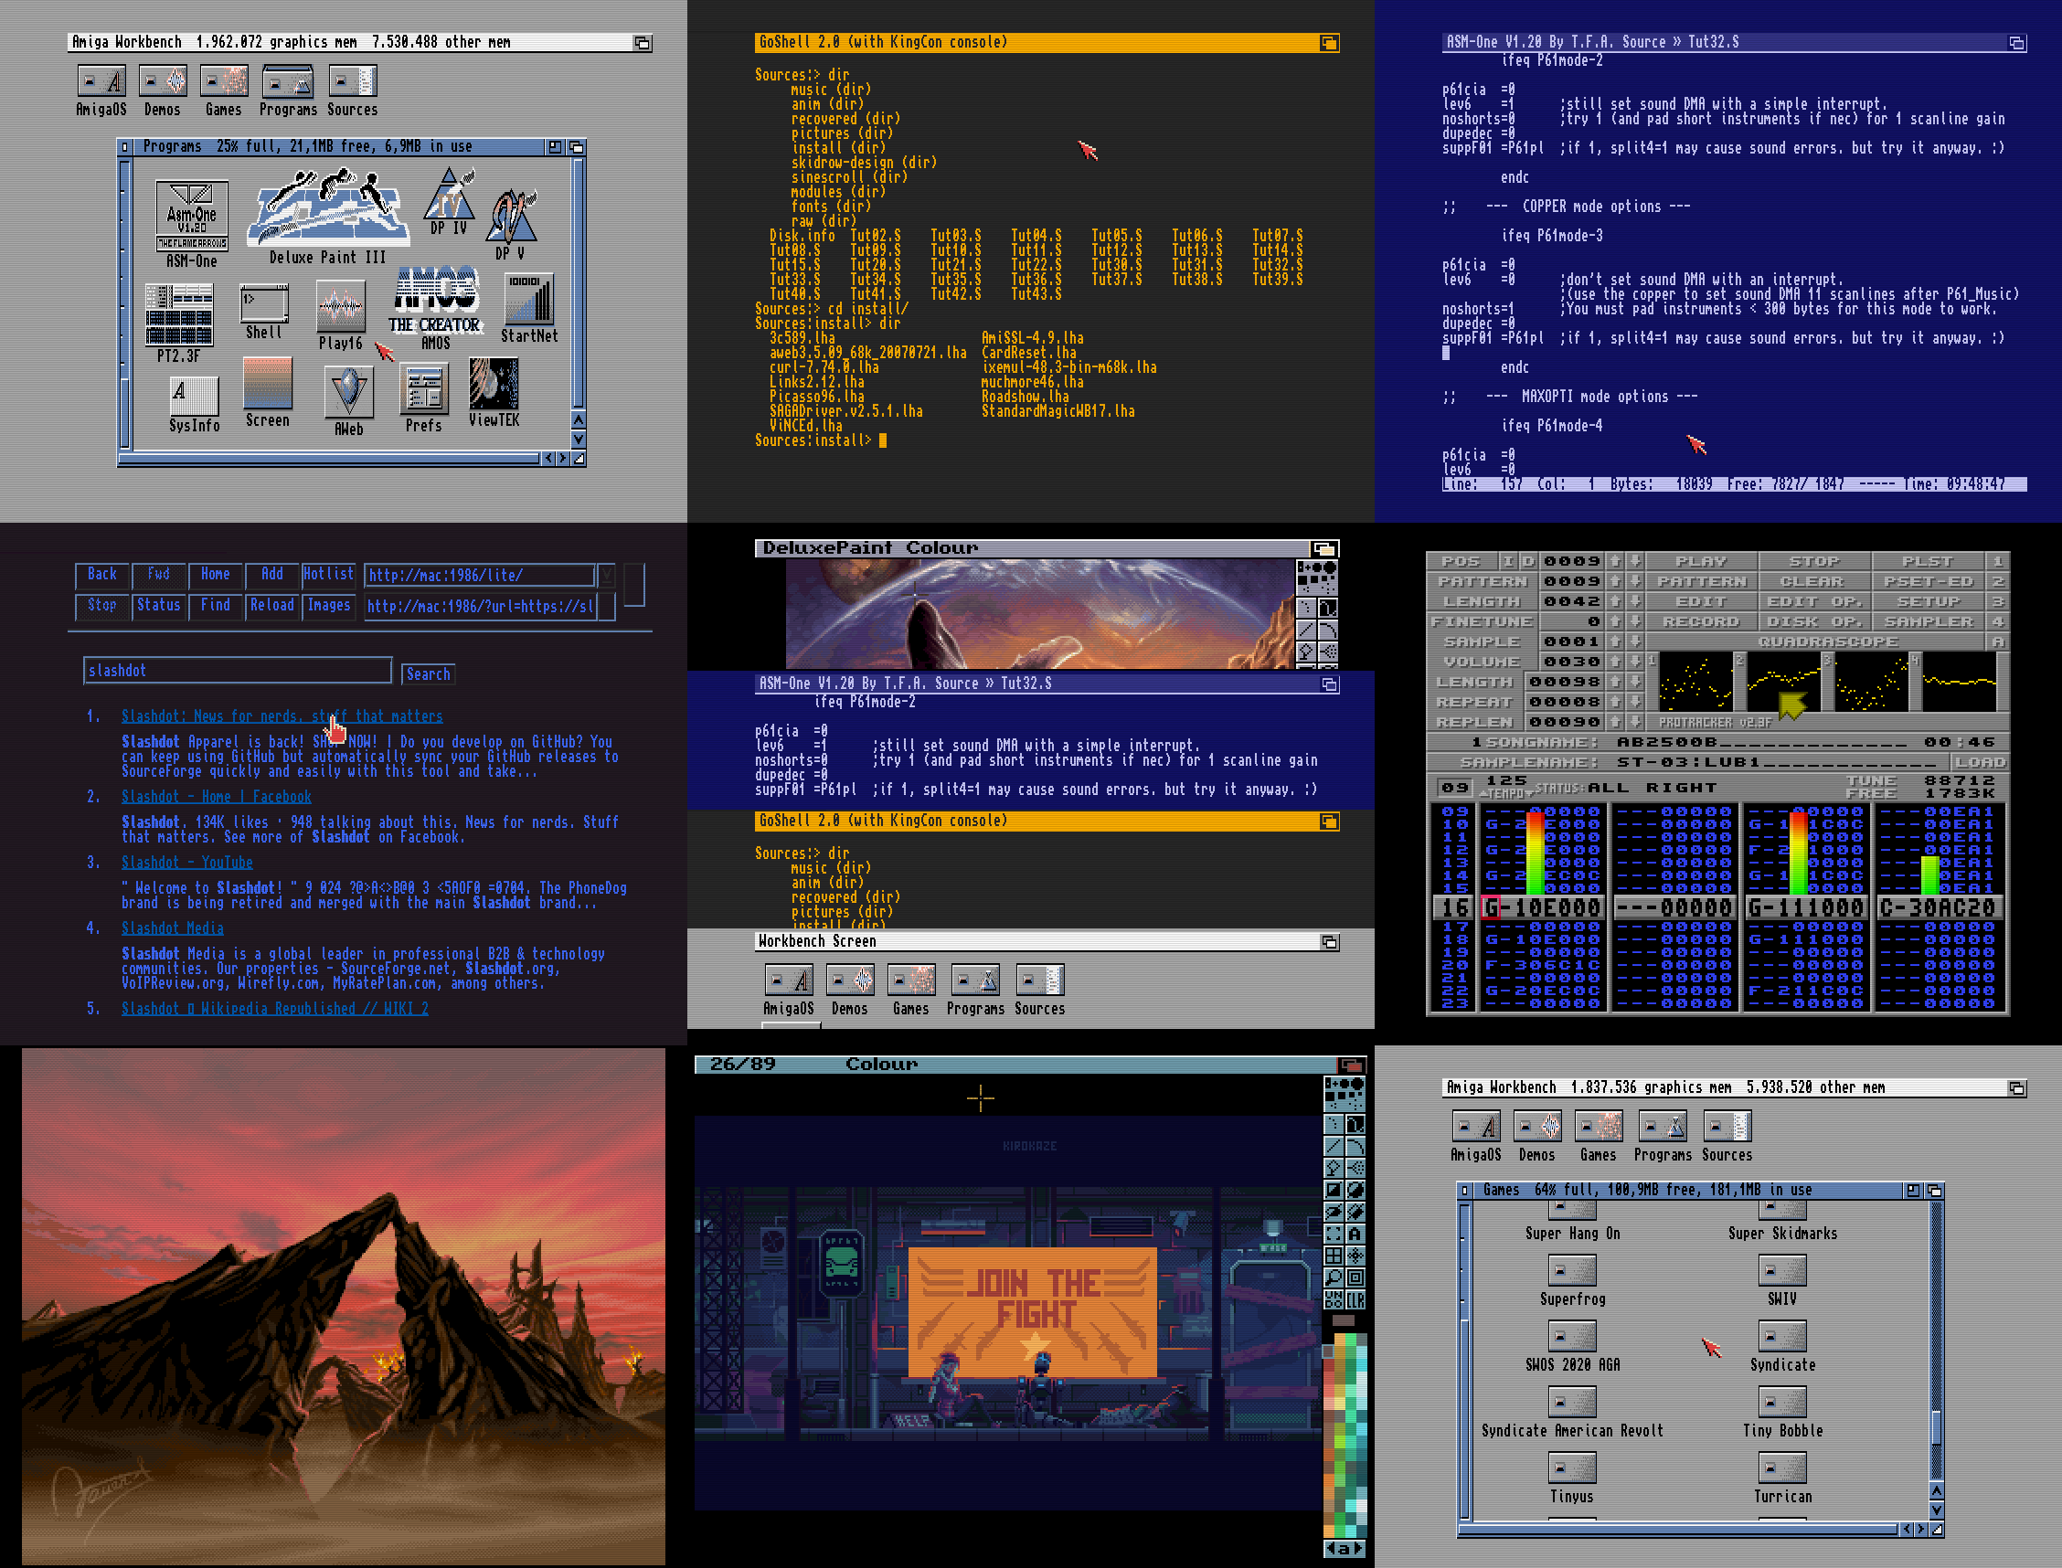Toggle channel 1 in ProTracker quadrascope

1695,683
